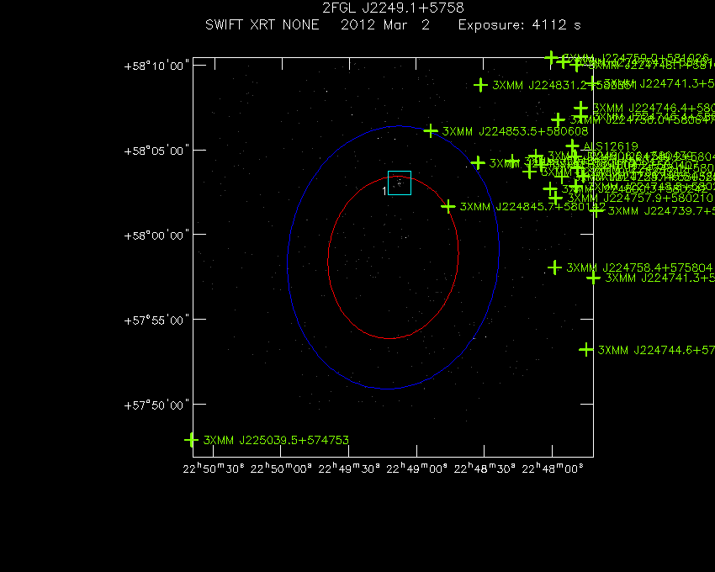Click the green cross for 3XMM J224758.4+575804
Image resolution: width=715 pixels, height=572 pixels.
[x=554, y=267]
